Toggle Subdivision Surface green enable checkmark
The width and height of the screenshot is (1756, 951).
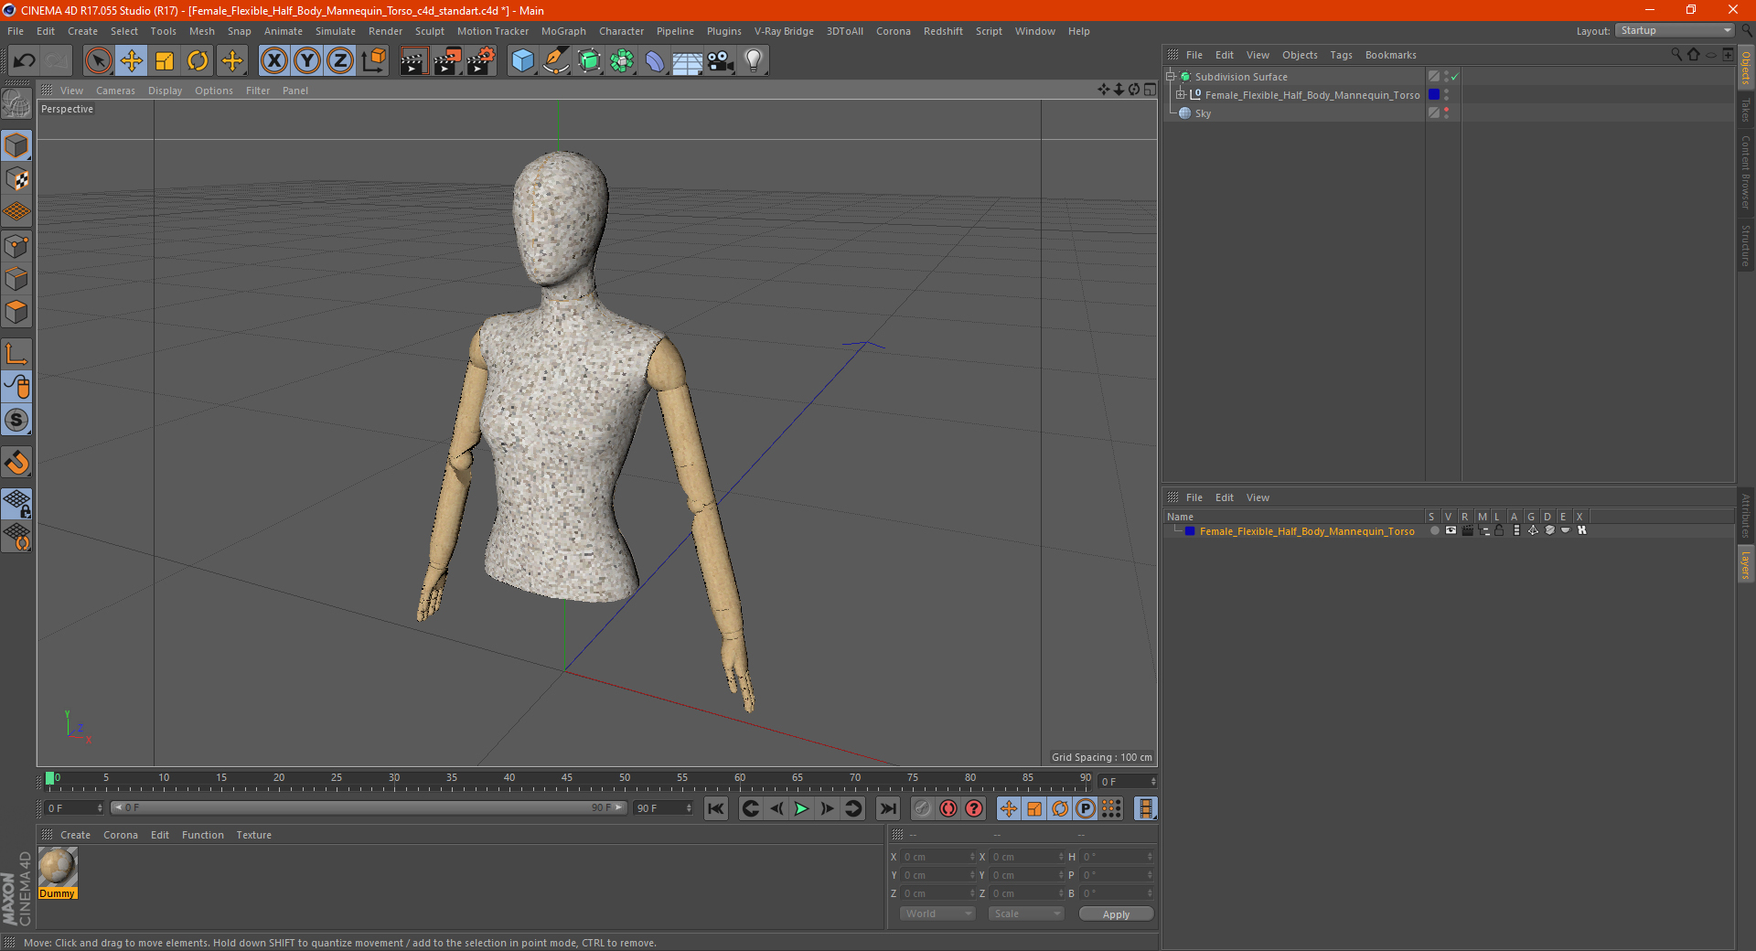(1455, 77)
